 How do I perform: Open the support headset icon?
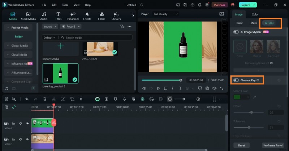[200, 5]
